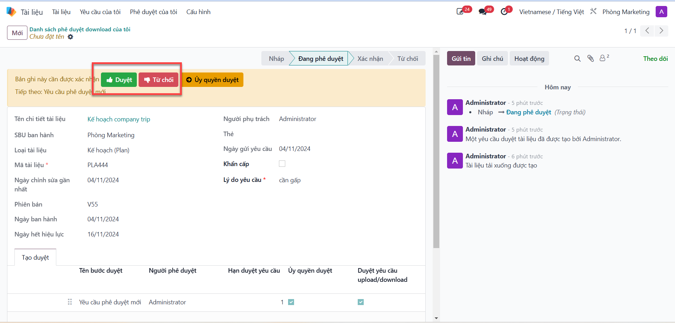Toggle Khẩn cấp checkbox
Viewport: 675px width, 323px height.
pyautogui.click(x=282, y=164)
